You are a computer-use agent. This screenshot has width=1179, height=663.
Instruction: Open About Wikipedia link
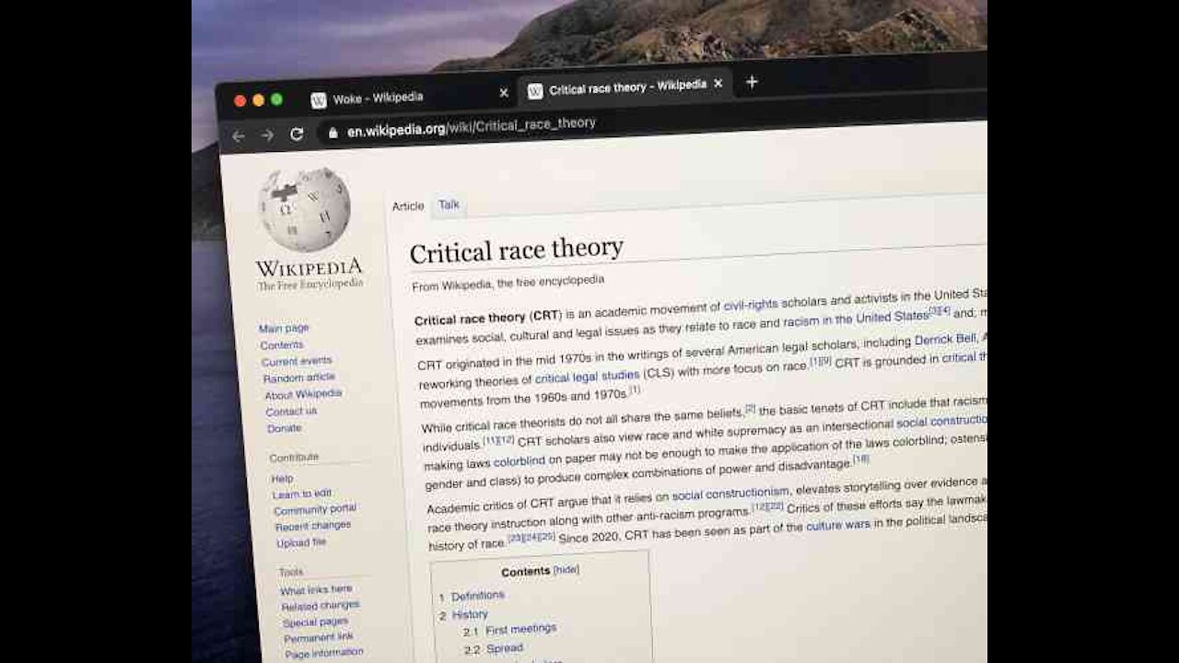(x=303, y=394)
